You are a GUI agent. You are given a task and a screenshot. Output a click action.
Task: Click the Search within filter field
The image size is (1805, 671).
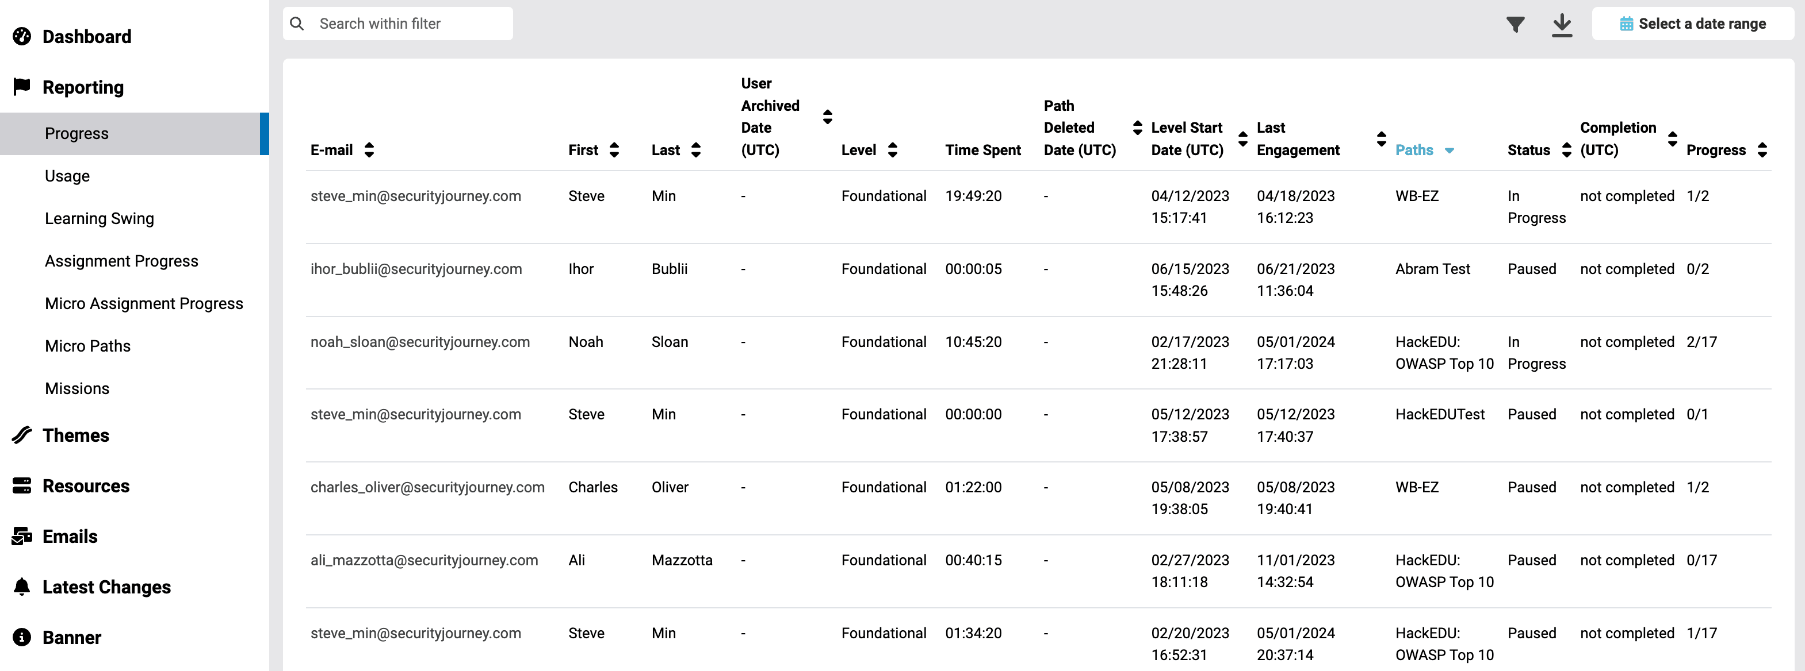coord(410,24)
